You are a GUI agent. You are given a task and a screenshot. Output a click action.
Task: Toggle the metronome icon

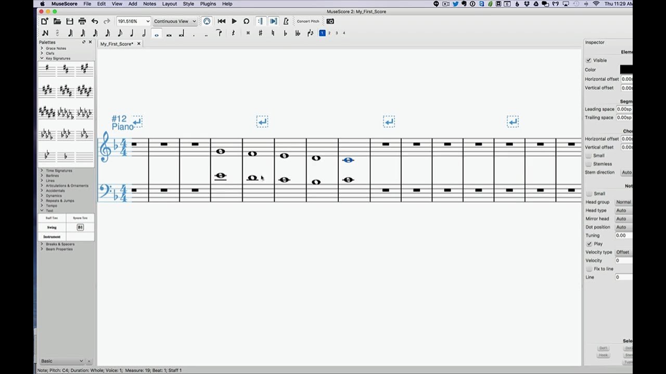pos(286,21)
